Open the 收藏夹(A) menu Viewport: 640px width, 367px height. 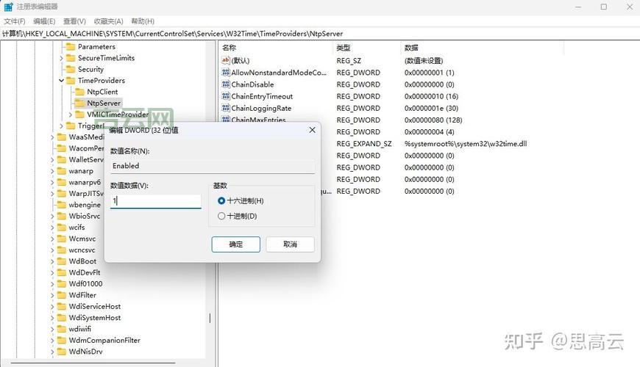[x=108, y=21]
